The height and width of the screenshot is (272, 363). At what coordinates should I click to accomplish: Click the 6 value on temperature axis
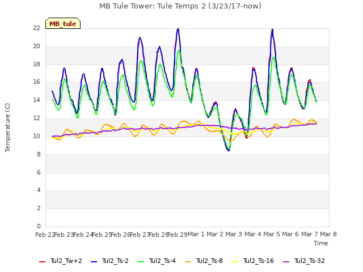click(39, 172)
